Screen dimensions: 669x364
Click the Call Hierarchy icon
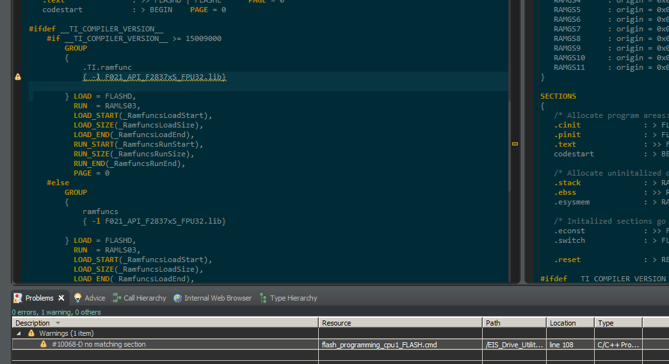[x=117, y=298]
